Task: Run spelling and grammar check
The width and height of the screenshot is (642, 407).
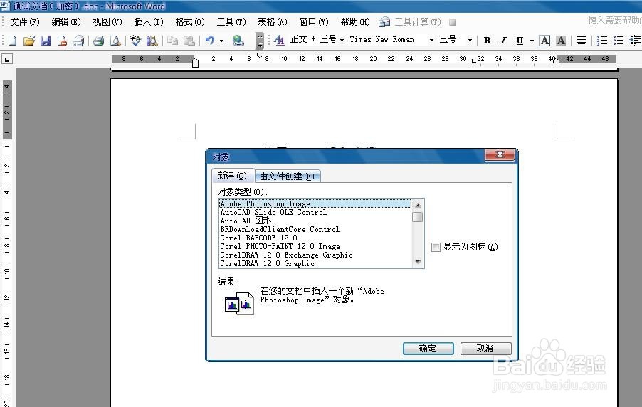Action: tap(135, 41)
